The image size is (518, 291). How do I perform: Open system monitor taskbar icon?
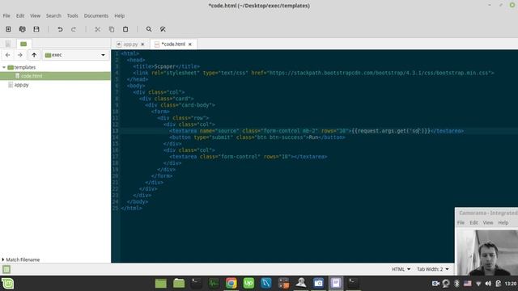[x=214, y=283]
